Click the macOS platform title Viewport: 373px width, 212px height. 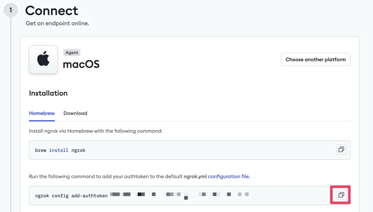pos(81,64)
